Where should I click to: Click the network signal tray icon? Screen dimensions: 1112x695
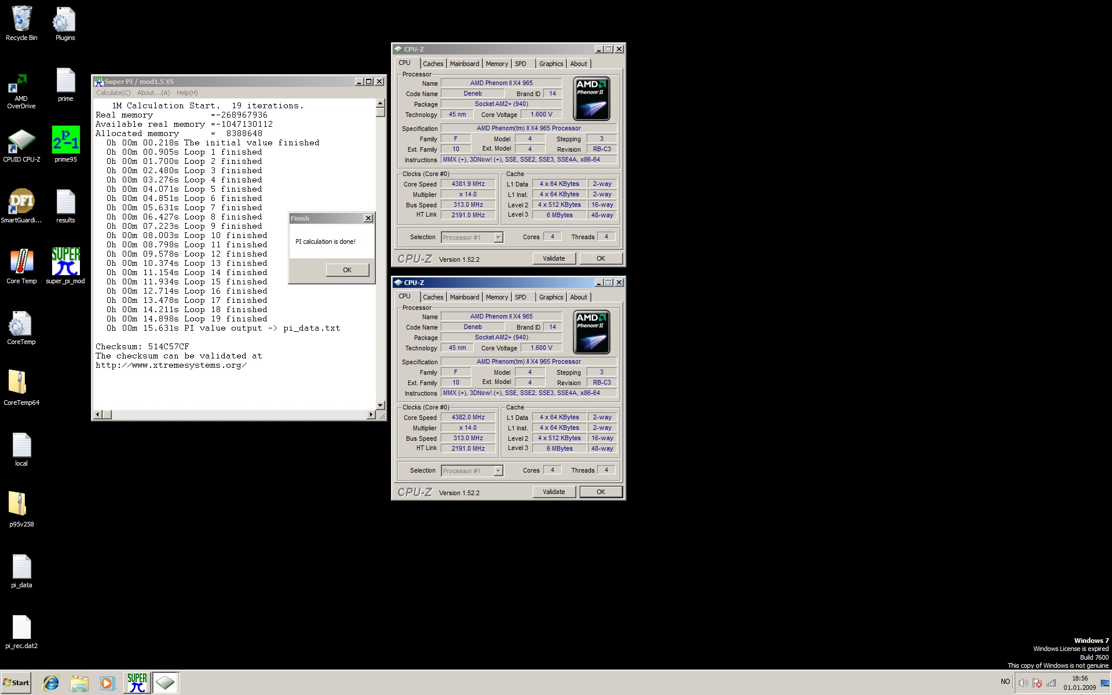coord(1051,683)
